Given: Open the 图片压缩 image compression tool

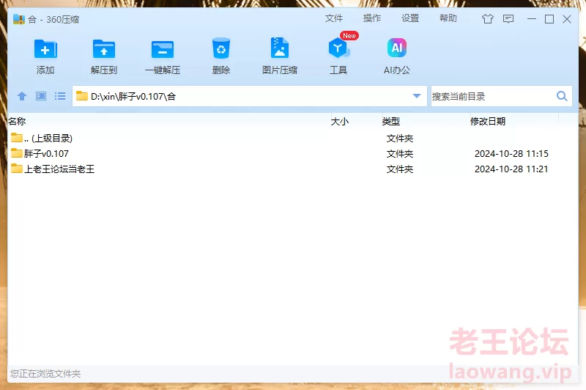Looking at the screenshot, I should 280,48.
